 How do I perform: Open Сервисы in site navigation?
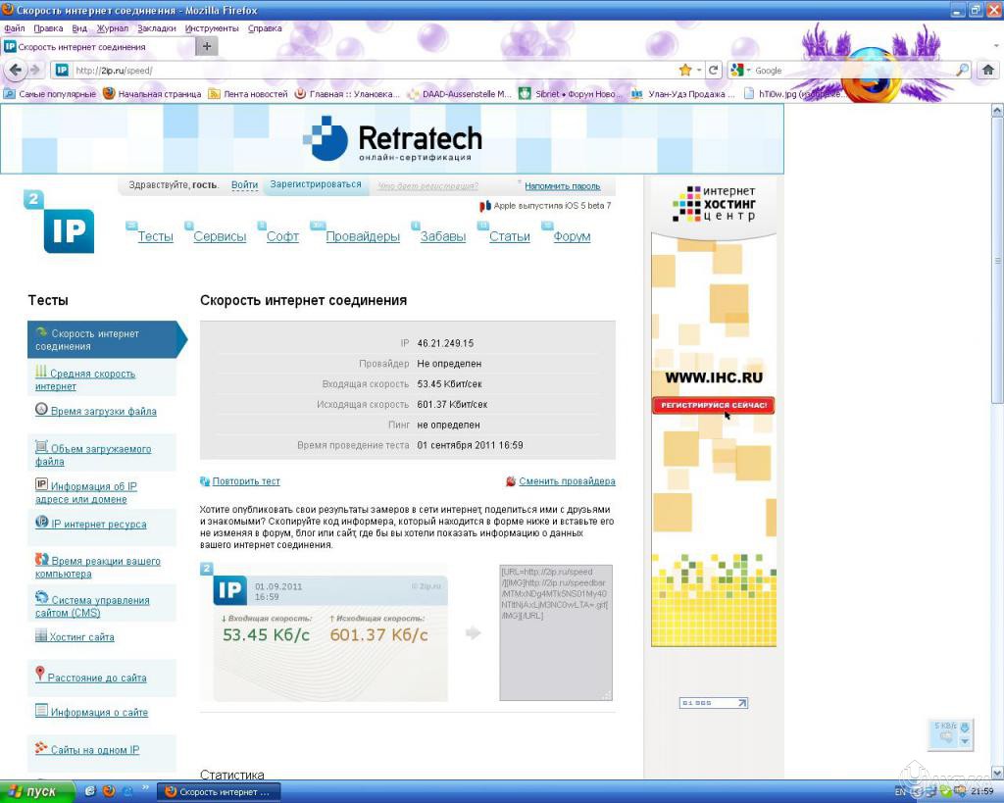click(220, 236)
